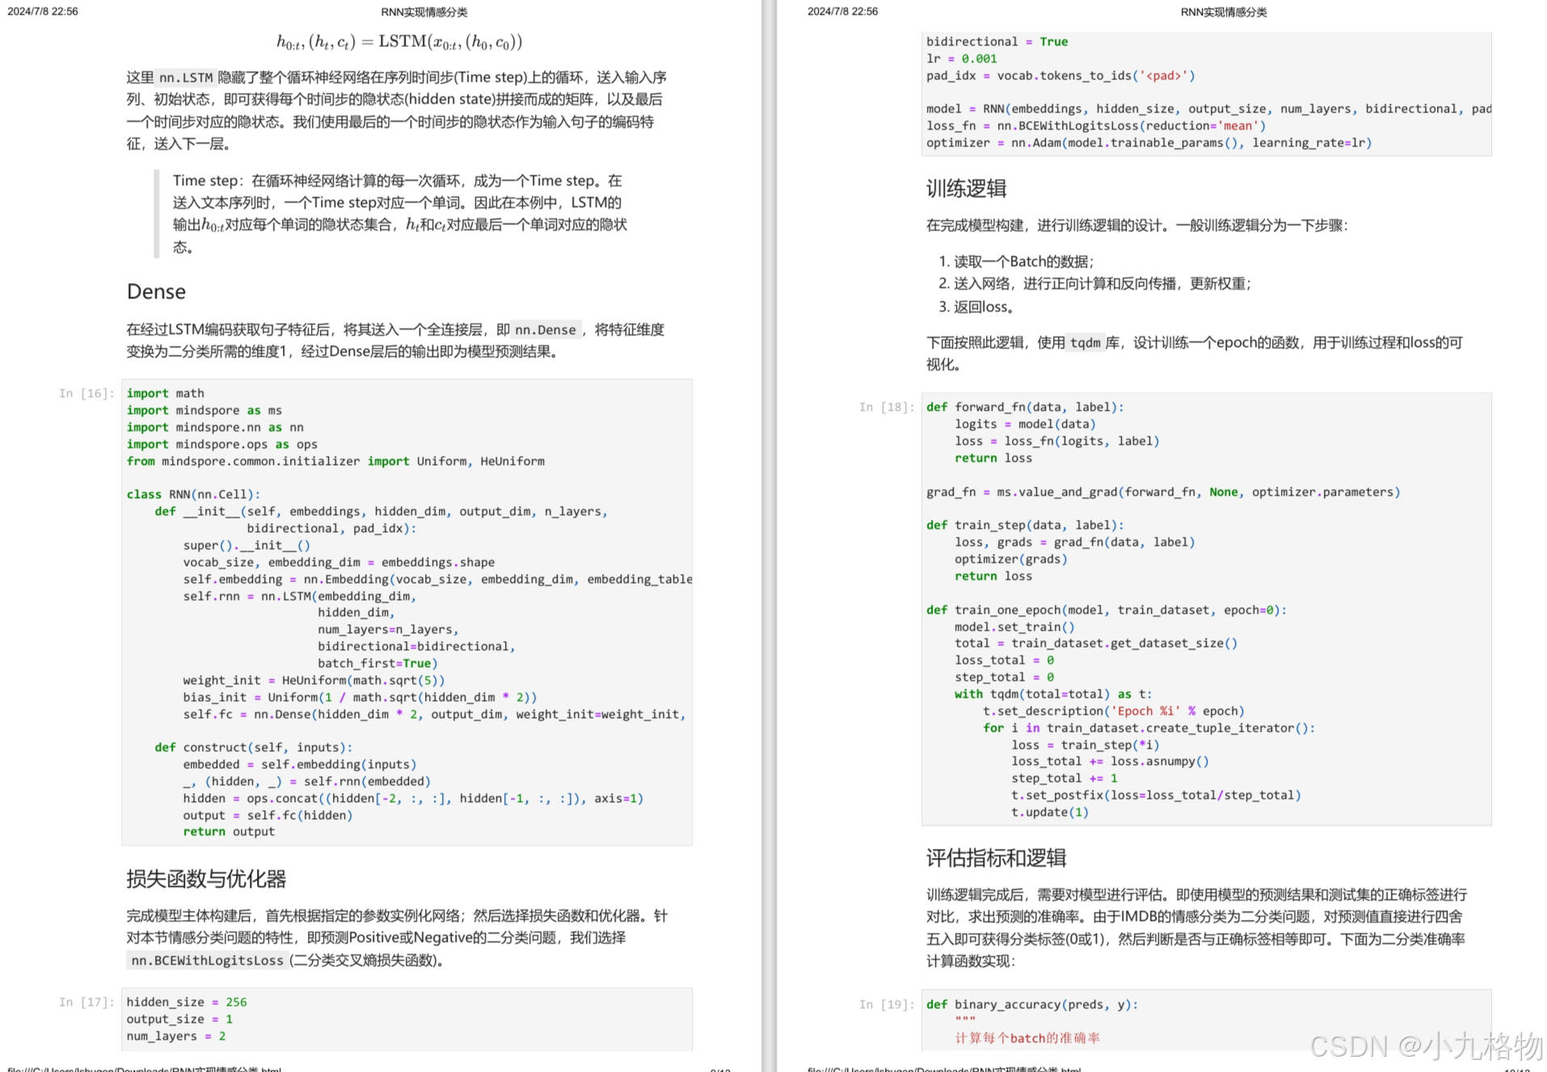This screenshot has width=1547, height=1072.
Task: Click the 'optimizer = nn.Adam(...)' code line
Action: [1149, 143]
